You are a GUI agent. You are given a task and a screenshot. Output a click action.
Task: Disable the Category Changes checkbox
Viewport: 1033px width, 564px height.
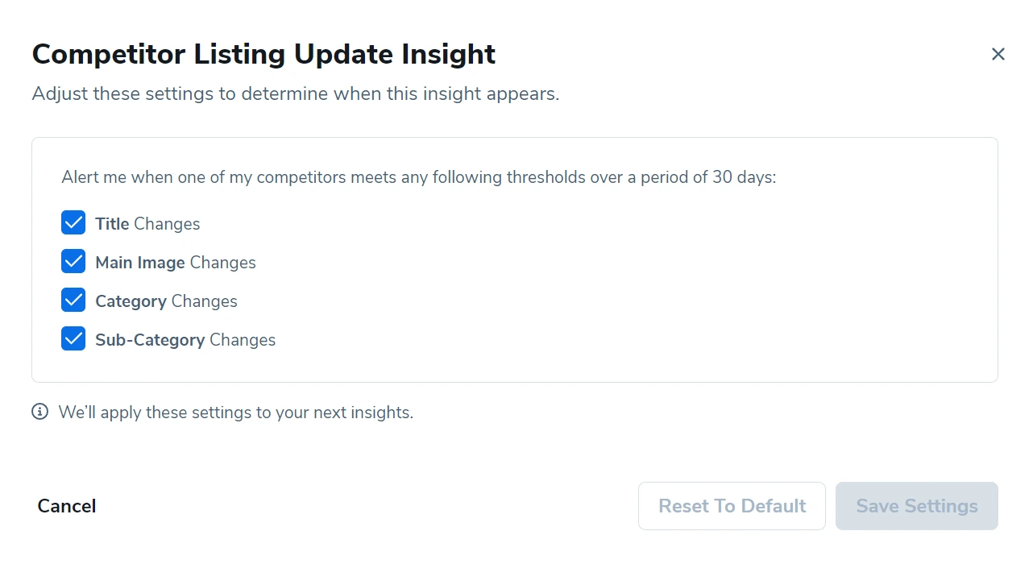(x=73, y=301)
